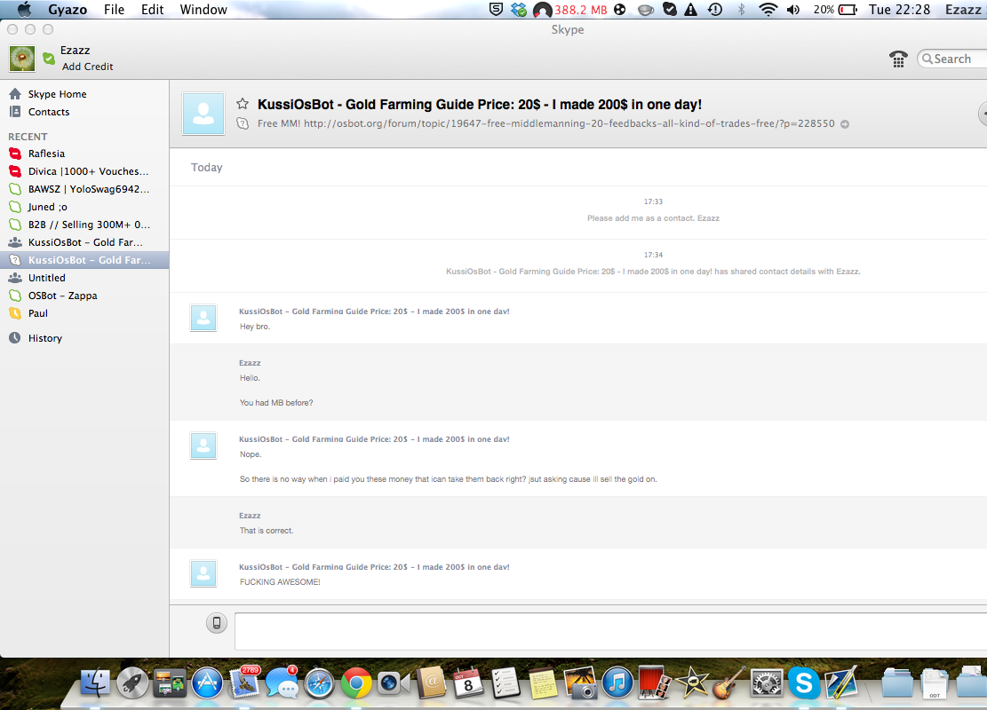The height and width of the screenshot is (710, 987).
Task: Open the OSBot - Zappa conversation
Action: click(84, 296)
